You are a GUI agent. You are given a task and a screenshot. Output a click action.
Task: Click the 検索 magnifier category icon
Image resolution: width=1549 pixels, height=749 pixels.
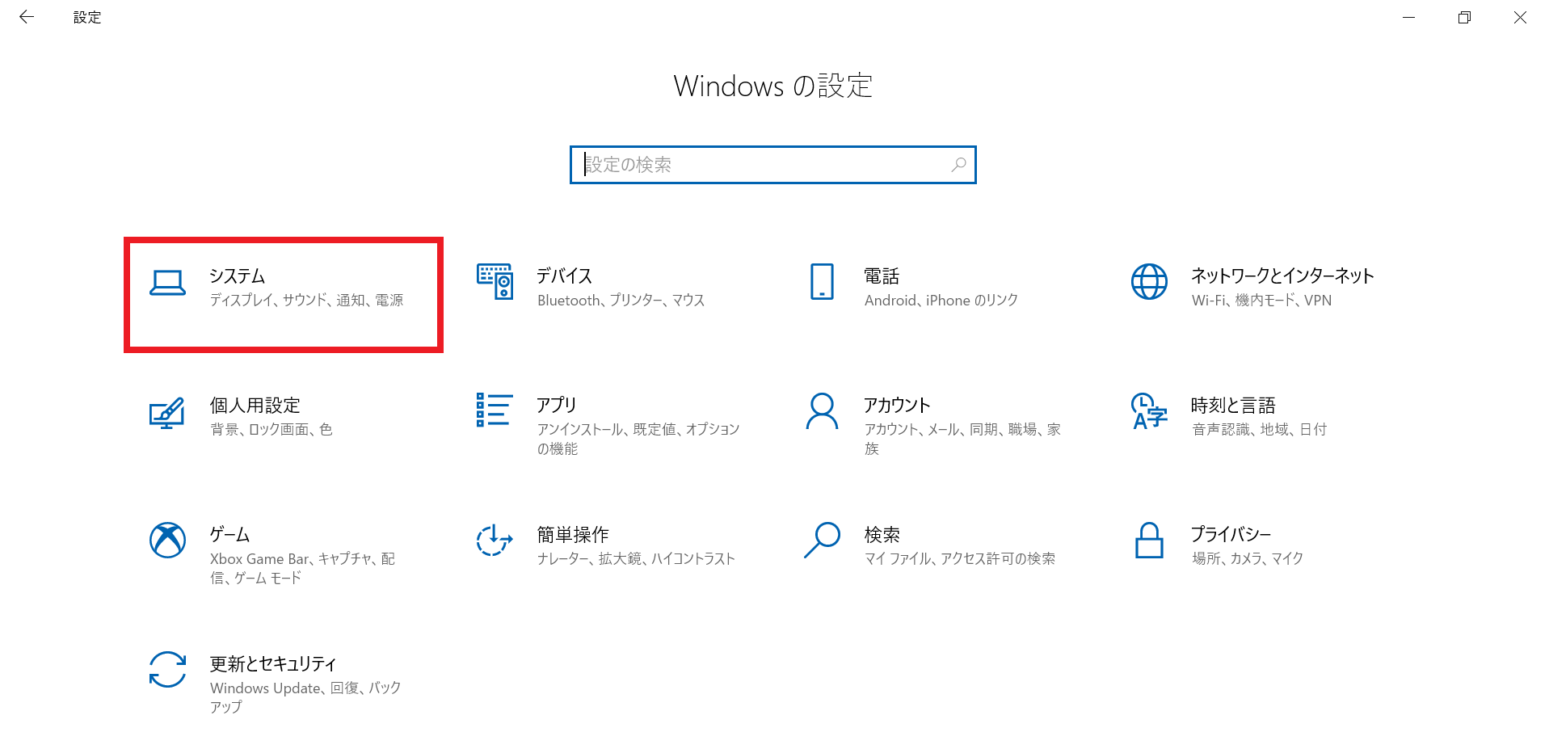[822, 540]
